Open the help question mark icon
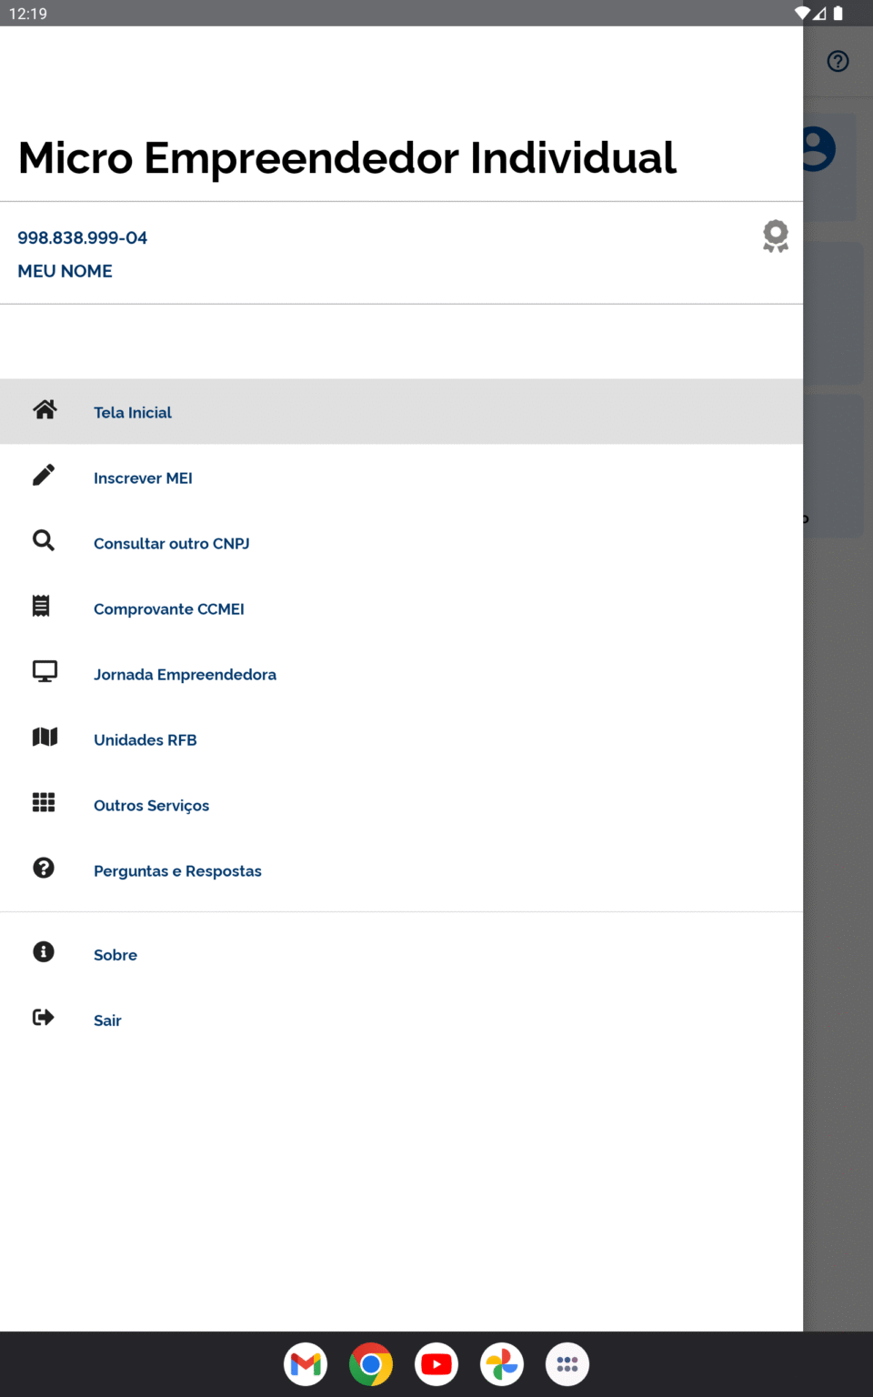Image resolution: width=873 pixels, height=1397 pixels. tap(838, 61)
